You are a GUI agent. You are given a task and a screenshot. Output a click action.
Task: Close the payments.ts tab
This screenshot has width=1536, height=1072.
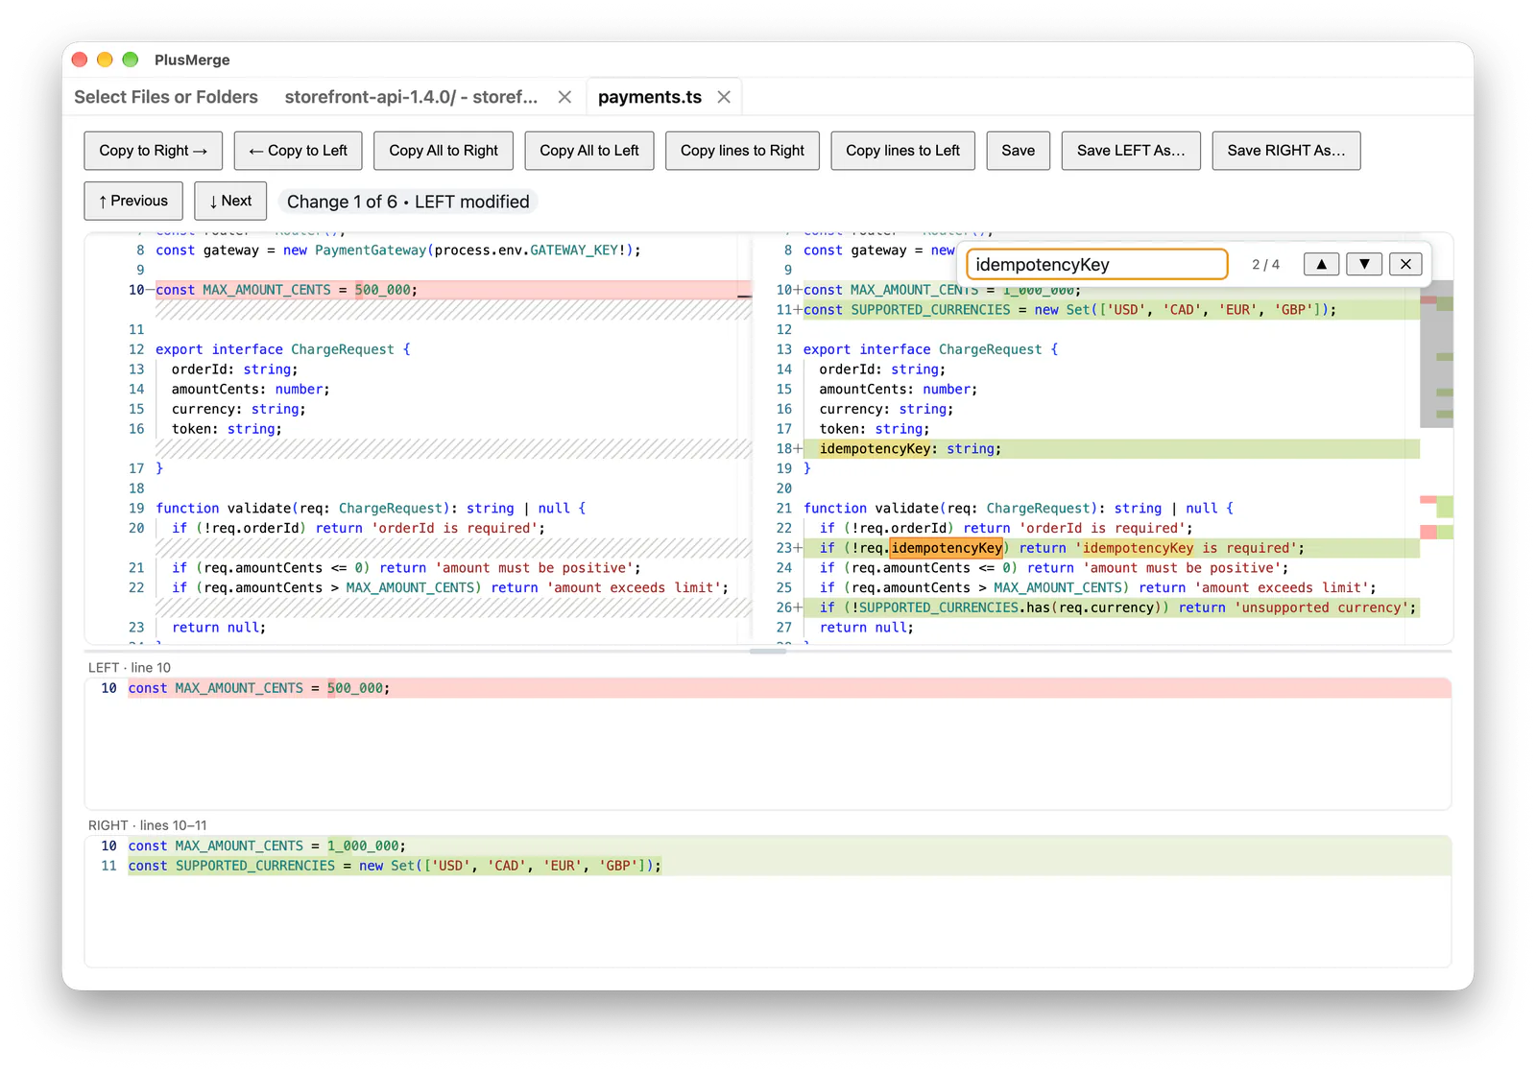[724, 97]
